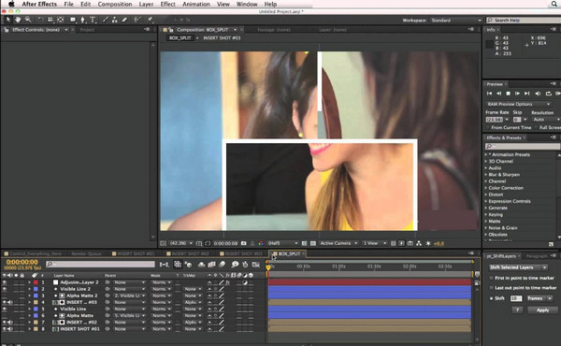Screen dimensions: 561x346
Task: Go to first frame in Preview
Action: (x=489, y=94)
